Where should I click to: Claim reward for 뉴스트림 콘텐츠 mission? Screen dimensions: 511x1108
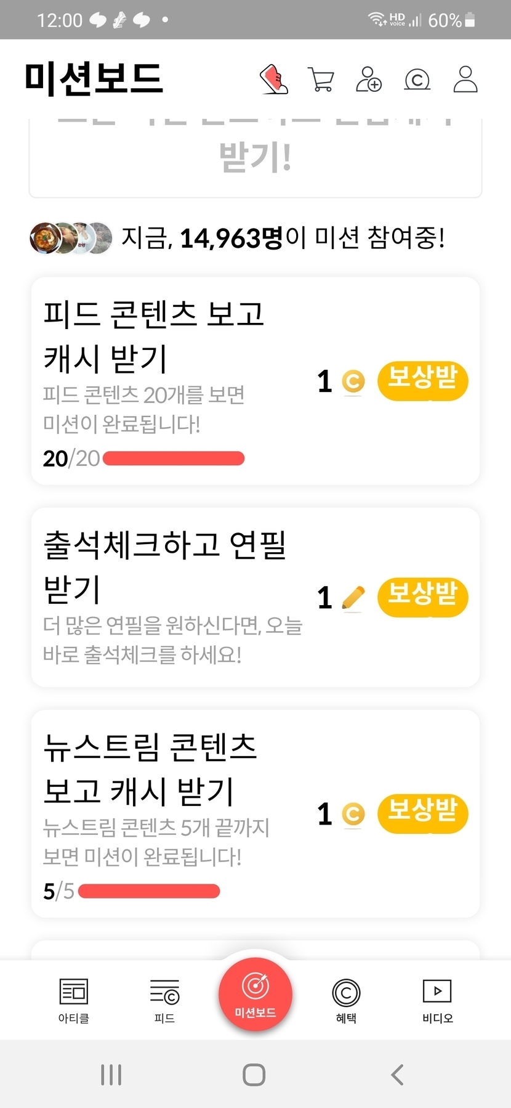(x=422, y=813)
